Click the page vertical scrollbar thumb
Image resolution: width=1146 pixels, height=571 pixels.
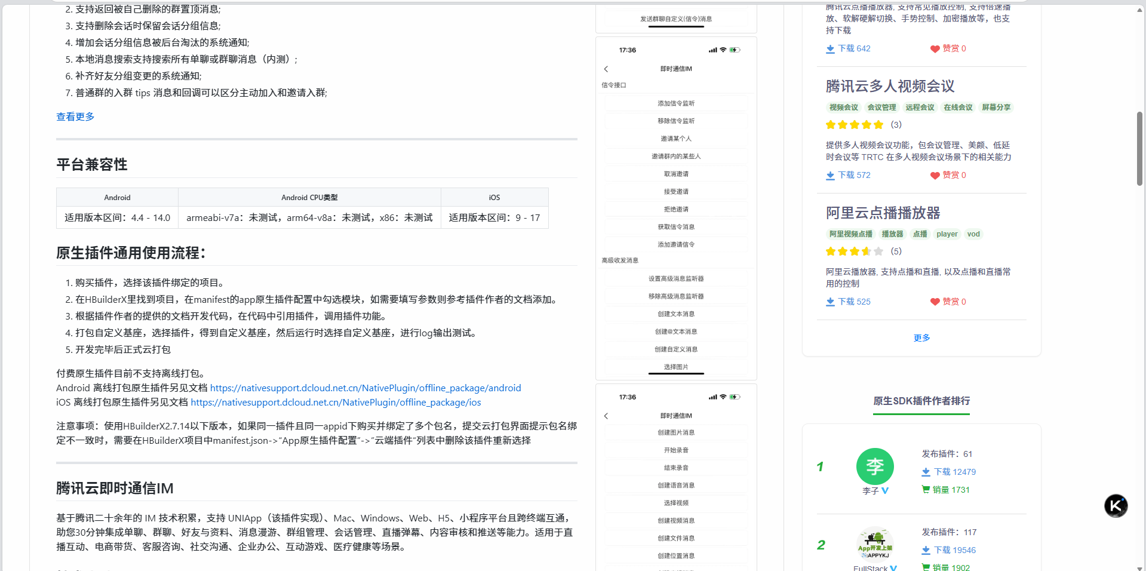tap(1139, 148)
